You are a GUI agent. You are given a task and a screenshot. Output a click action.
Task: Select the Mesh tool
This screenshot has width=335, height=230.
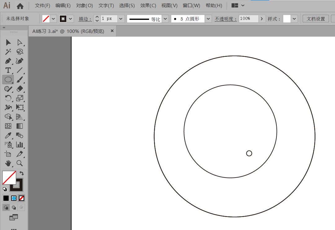coord(8,126)
